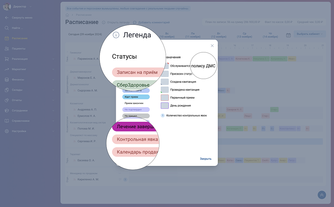Click the Маркетинг trend chart icon
The width and height of the screenshot is (334, 207).
(7, 69)
